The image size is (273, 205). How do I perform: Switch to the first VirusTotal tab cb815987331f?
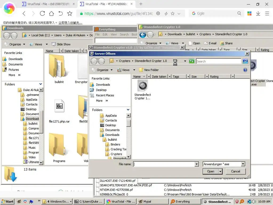coord(48,4)
